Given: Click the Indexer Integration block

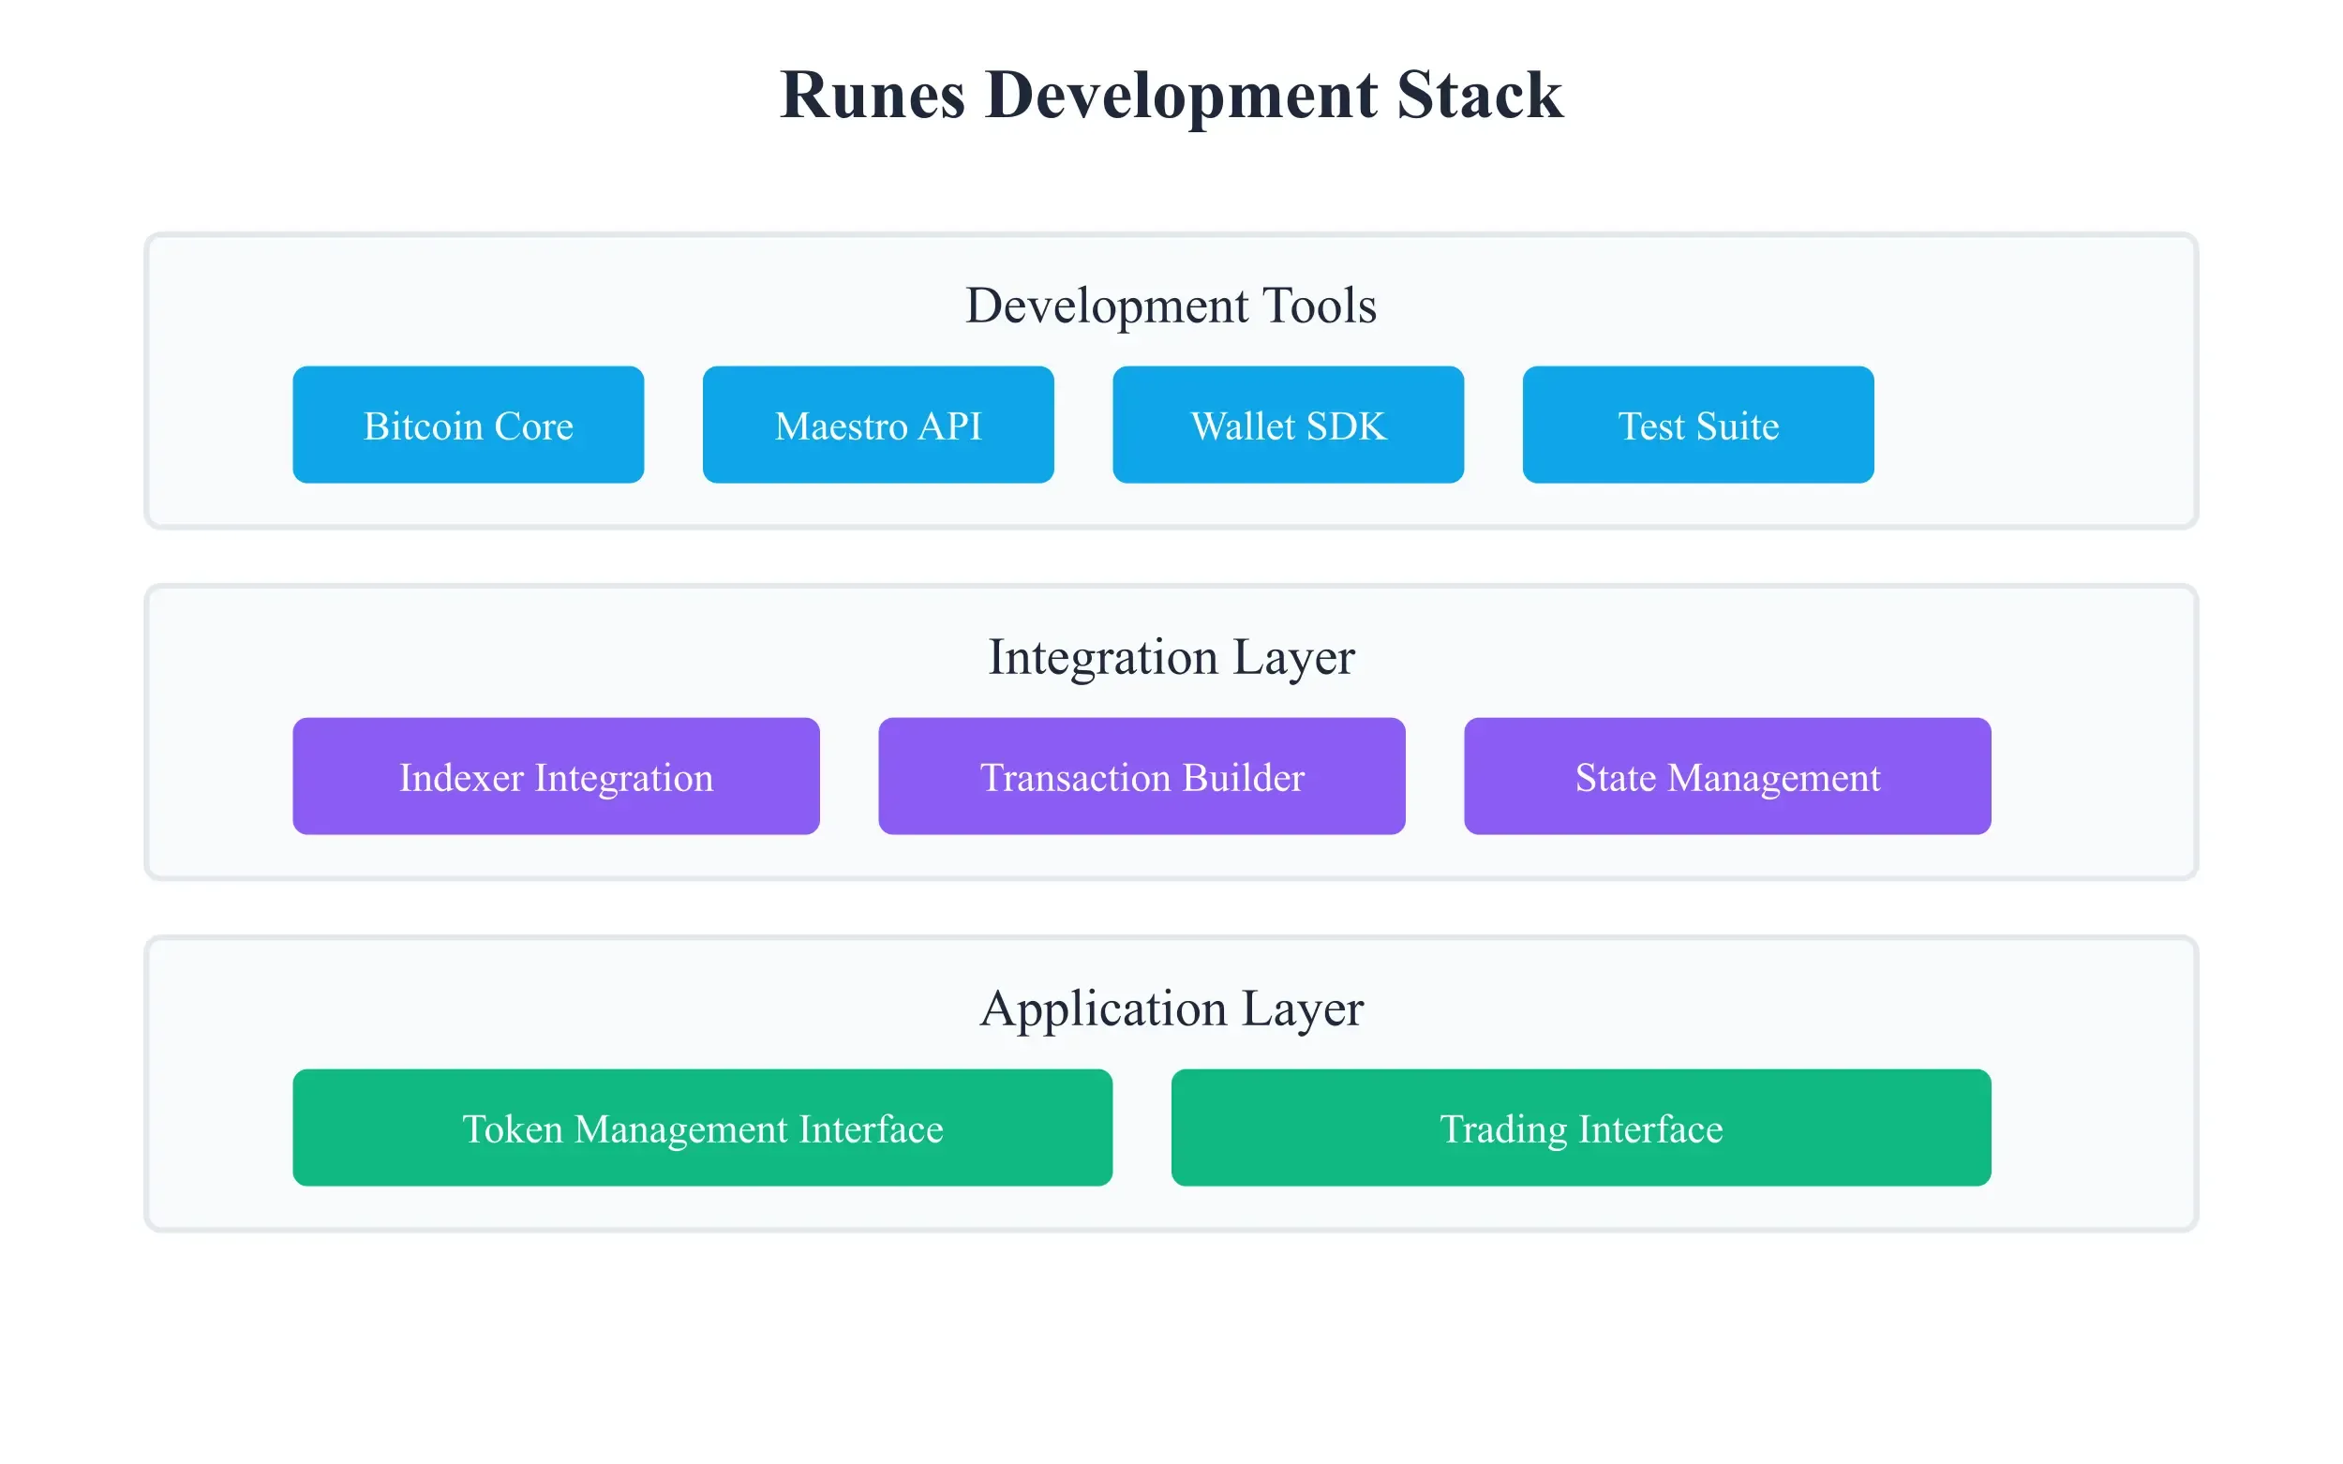Looking at the screenshot, I should [556, 775].
